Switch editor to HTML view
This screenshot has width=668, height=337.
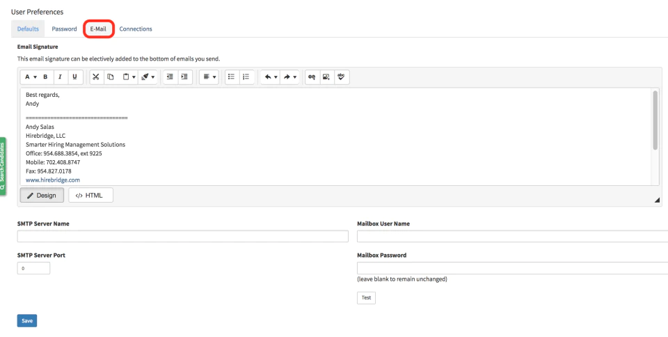pyautogui.click(x=90, y=196)
